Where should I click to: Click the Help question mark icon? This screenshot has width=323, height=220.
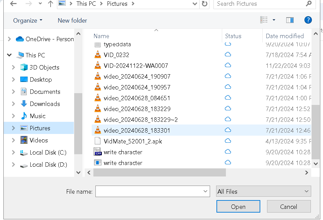tap(308, 20)
